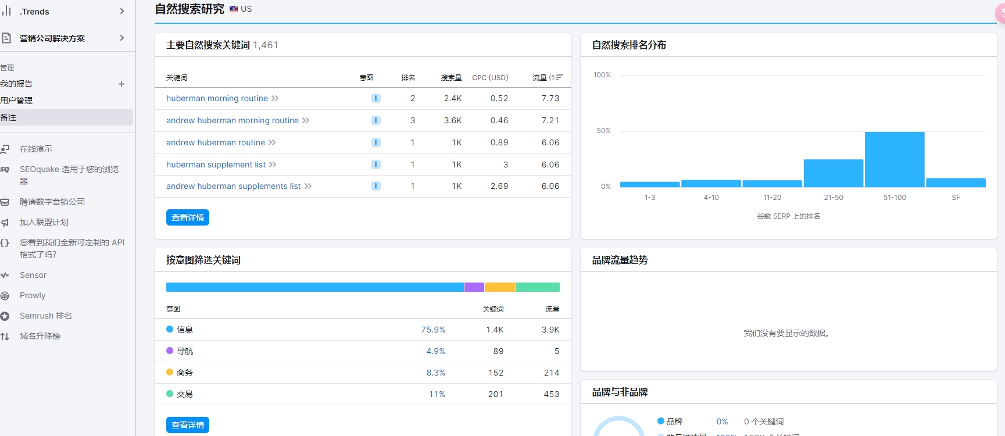Click yellow commercial segment of intent bar
Viewport: 1005px width, 436px height.
coord(500,287)
